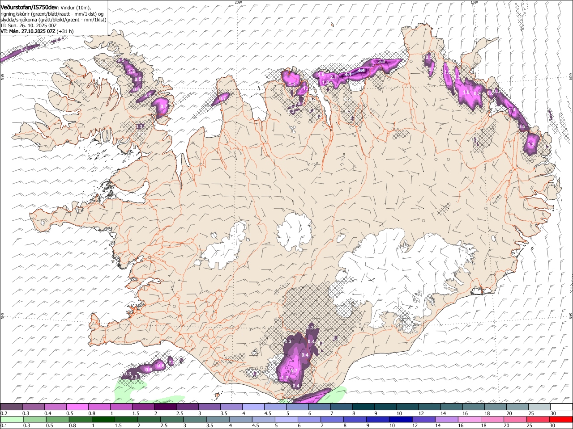
Task: Click the '4.1' precipitation value on the north coast
Action: (x=348, y=74)
